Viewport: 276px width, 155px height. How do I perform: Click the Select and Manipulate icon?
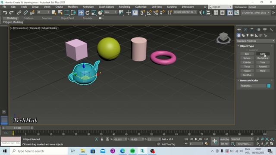click(x=129, y=12)
